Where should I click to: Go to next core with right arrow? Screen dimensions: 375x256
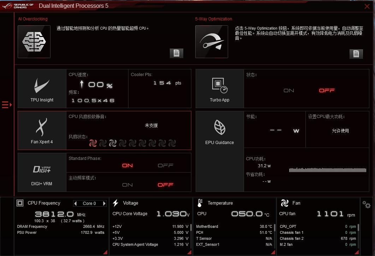(104, 203)
